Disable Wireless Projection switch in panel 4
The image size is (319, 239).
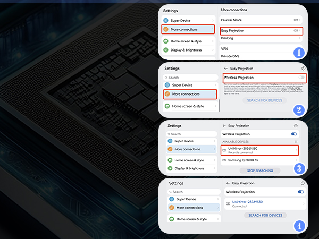(301, 191)
